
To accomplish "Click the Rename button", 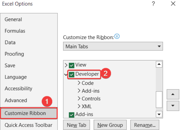I will pos(145,125).
